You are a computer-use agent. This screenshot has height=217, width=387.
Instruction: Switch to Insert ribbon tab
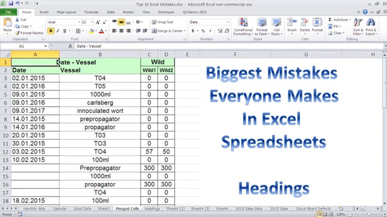[44, 12]
